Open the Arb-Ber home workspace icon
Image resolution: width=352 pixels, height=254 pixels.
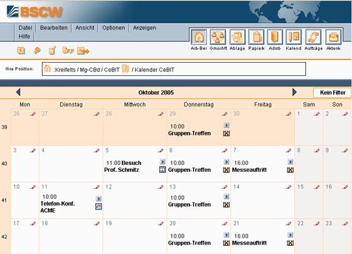pos(199,37)
